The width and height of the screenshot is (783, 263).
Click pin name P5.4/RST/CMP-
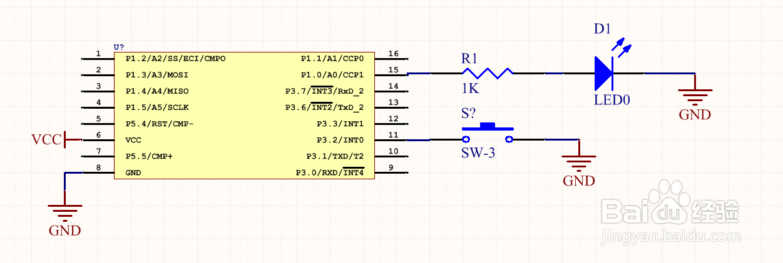pyautogui.click(x=160, y=123)
